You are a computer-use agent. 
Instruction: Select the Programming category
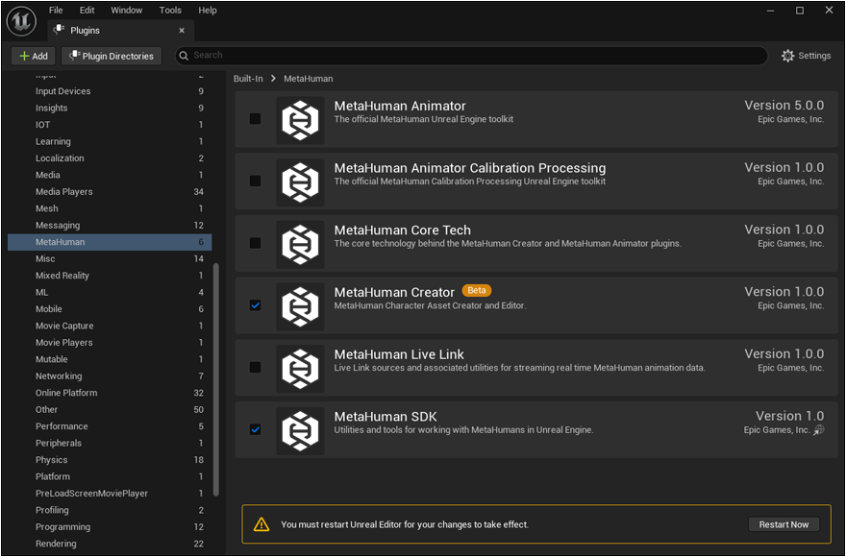click(x=110, y=526)
